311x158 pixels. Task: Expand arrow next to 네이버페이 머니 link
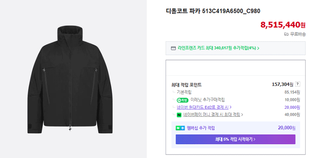(x=242, y=114)
